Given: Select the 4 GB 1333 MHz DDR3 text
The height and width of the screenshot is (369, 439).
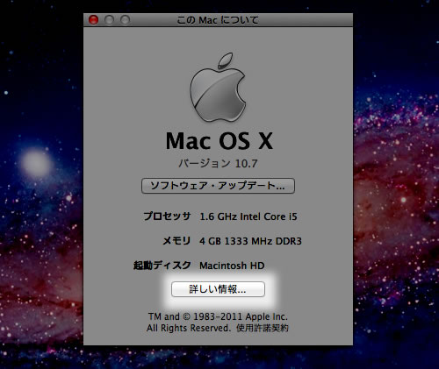Looking at the screenshot, I should [x=250, y=241].
